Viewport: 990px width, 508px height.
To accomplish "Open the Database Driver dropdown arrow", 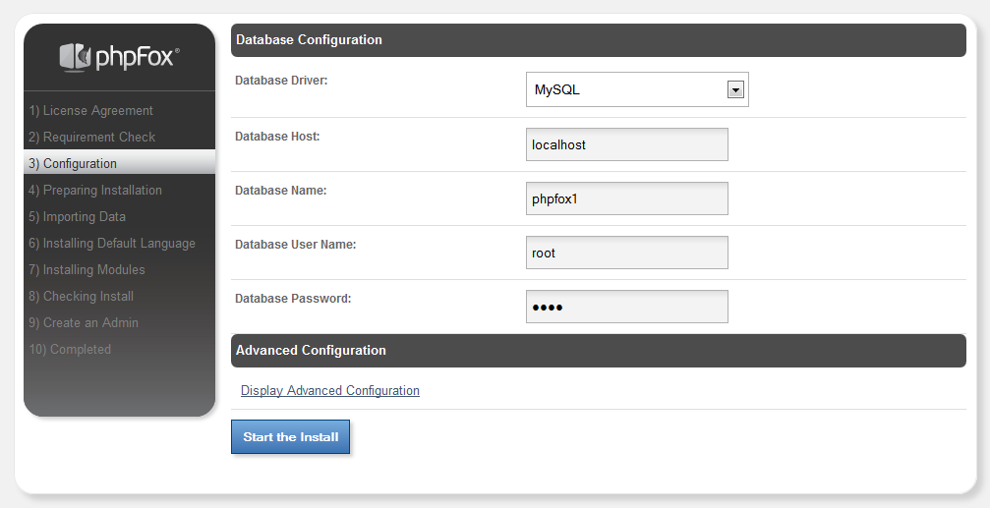I will click(734, 89).
